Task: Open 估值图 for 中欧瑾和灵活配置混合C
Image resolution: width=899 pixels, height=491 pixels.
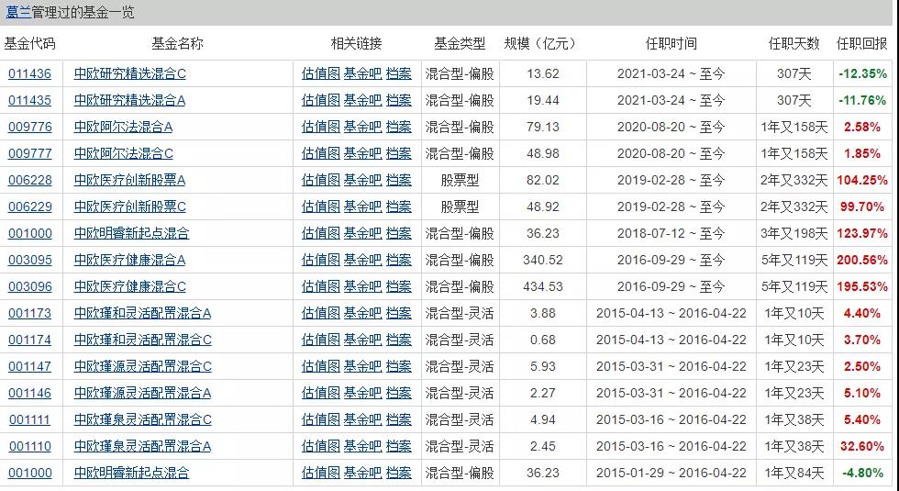Action: [x=321, y=340]
